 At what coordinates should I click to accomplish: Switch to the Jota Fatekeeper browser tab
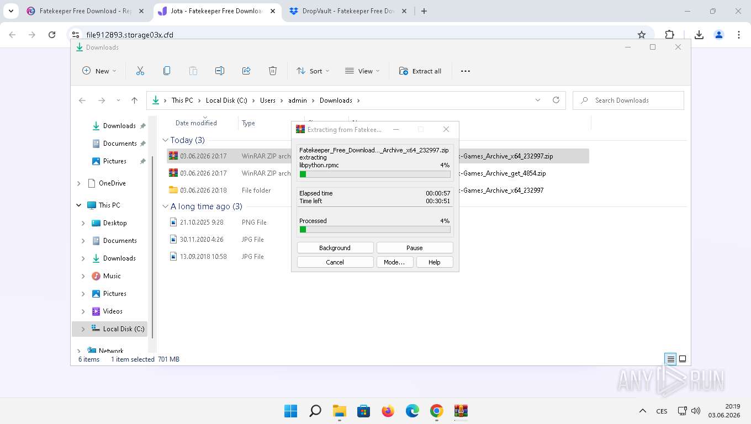click(217, 11)
